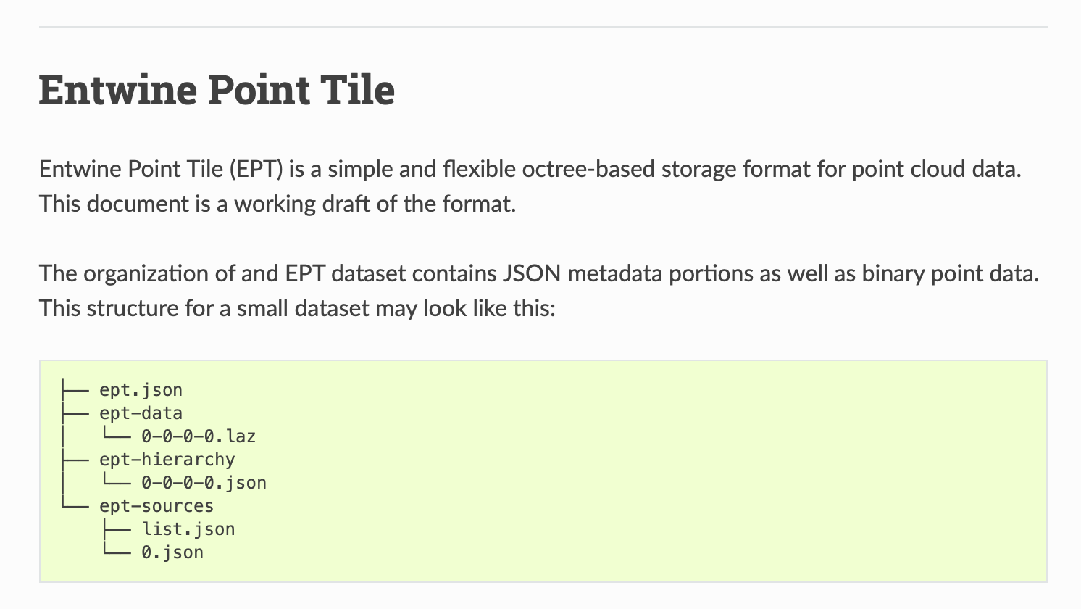Click the phrase "binary point data"
This screenshot has height=609, width=1081.
pyautogui.click(x=949, y=274)
